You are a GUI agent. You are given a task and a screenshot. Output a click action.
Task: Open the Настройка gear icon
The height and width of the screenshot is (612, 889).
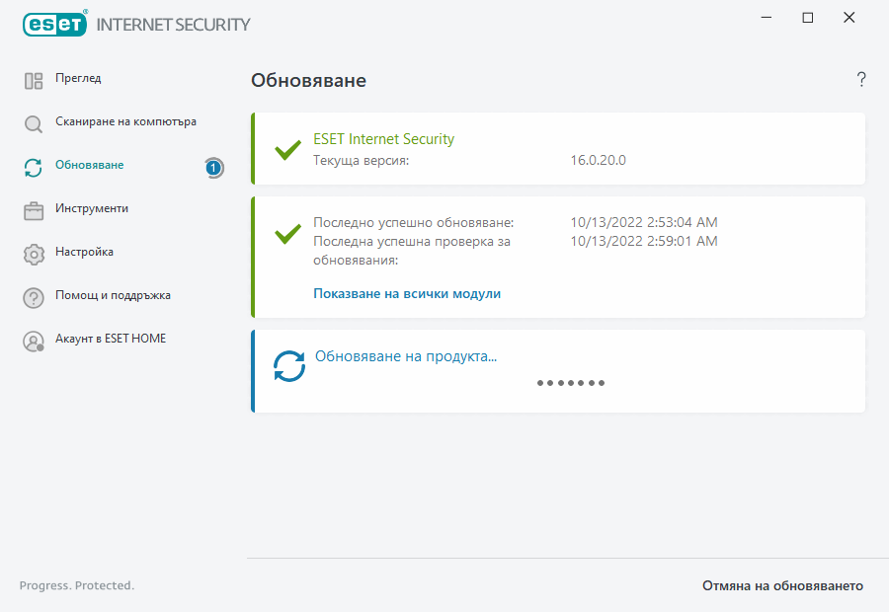(x=33, y=252)
